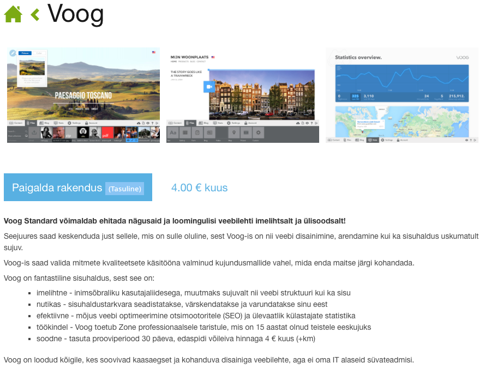Click the list item starting with nutikas
The height and width of the screenshot is (369, 485).
[x=182, y=304]
